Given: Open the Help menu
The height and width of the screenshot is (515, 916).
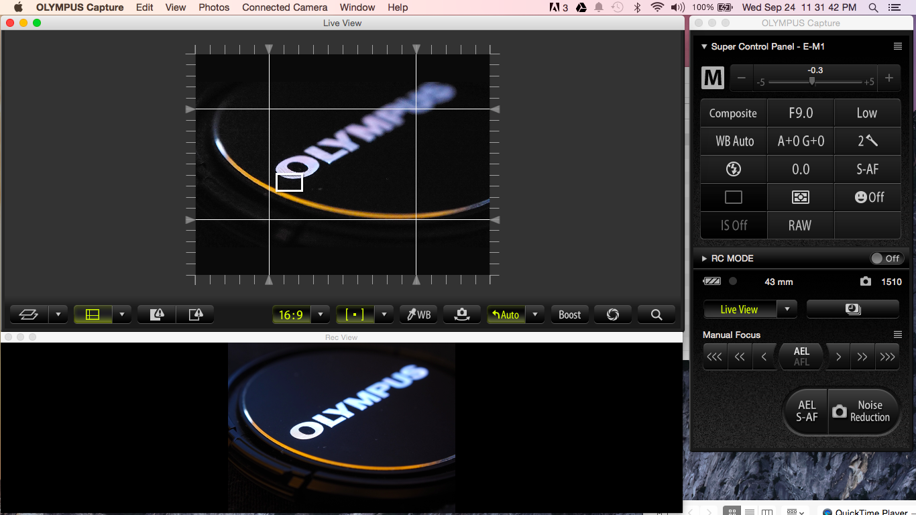Looking at the screenshot, I should point(398,7).
